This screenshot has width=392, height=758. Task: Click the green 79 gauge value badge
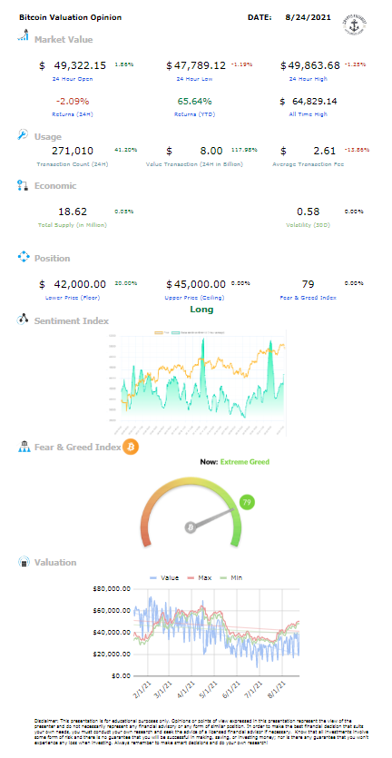pos(247,503)
